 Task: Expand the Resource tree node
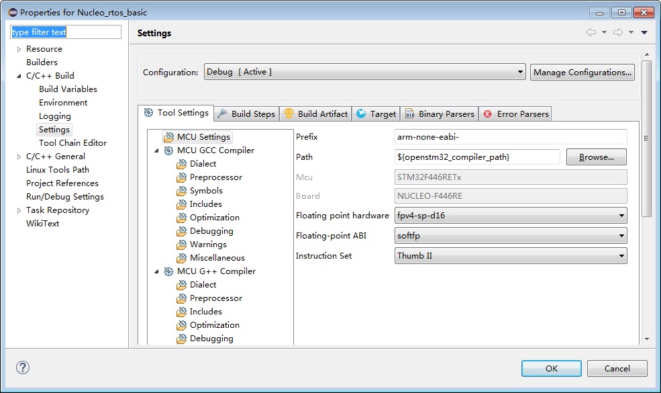click(19, 49)
